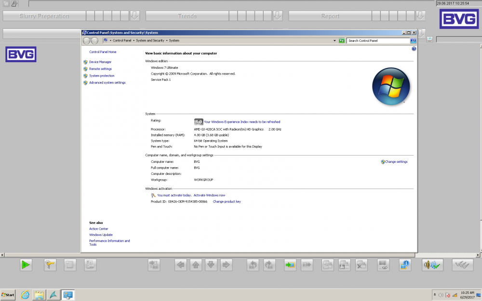
Task: Open Internet Explorer from the taskbar
Action: coord(25,295)
